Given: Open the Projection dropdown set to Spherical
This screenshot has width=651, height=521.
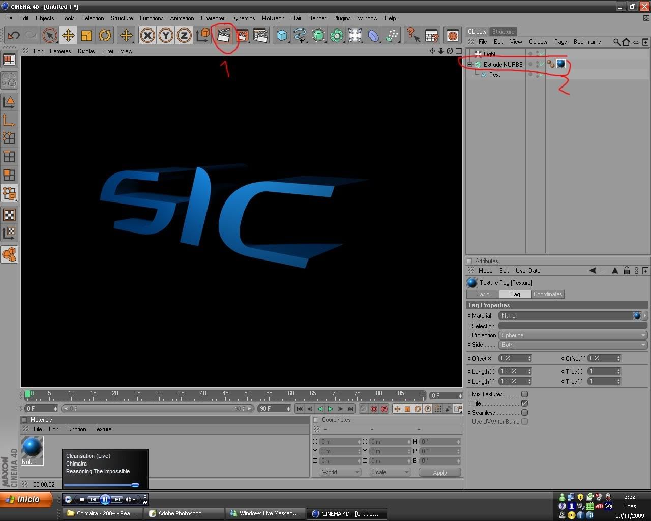Looking at the screenshot, I should [573, 335].
